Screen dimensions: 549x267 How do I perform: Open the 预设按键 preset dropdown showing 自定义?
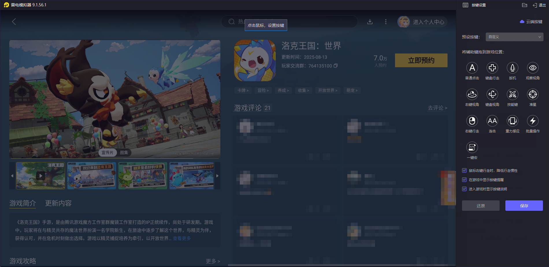(514, 37)
